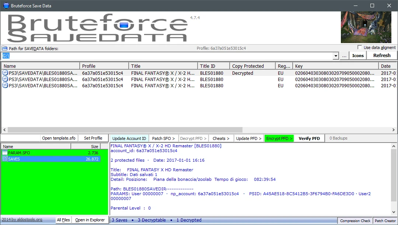Click the save list left scroll arrow
398x225 pixels.
pyautogui.click(x=4, y=130)
